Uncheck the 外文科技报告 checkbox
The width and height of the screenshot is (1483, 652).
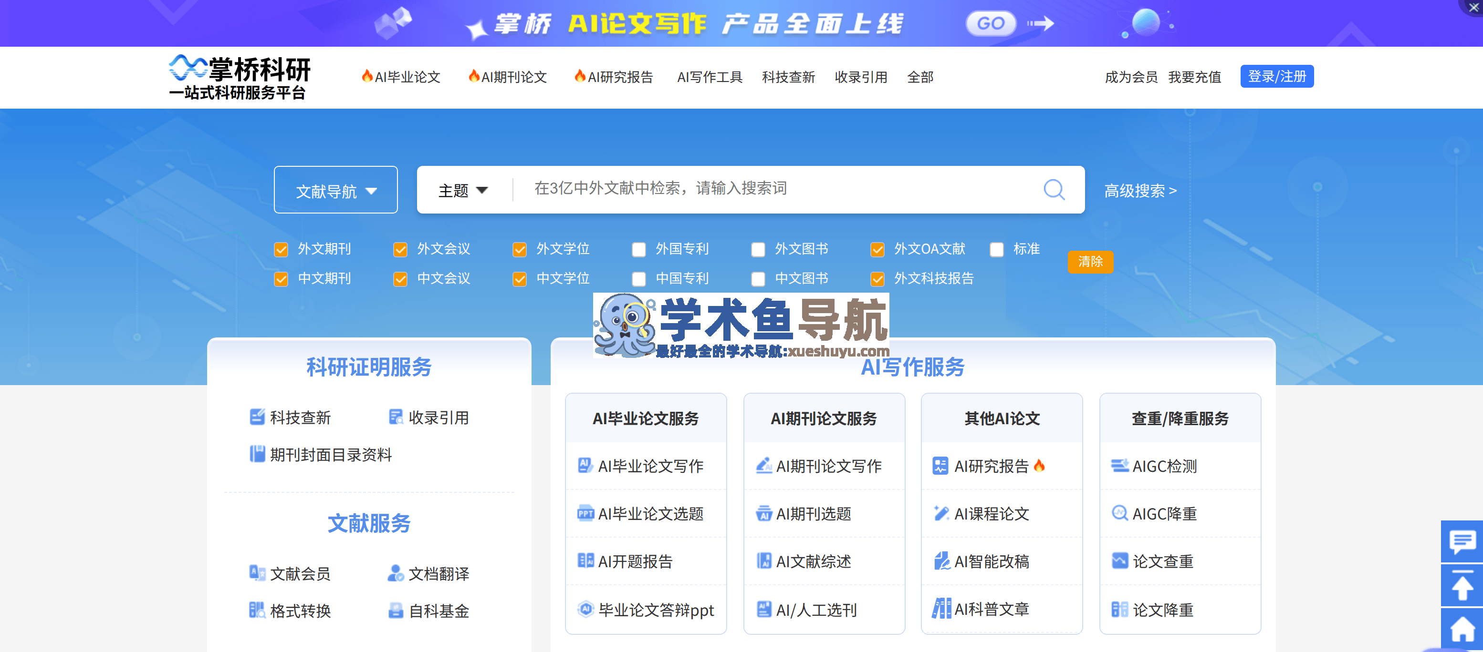(x=877, y=279)
